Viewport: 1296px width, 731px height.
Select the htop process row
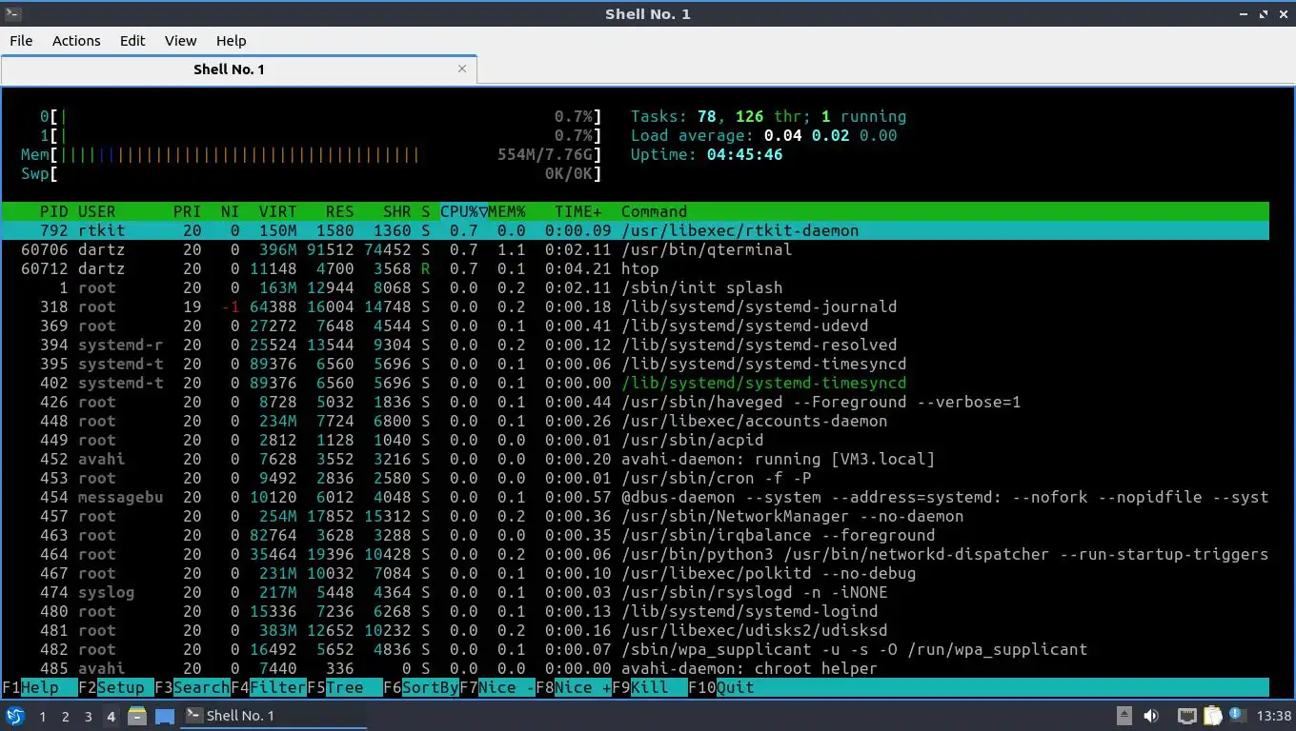point(636,268)
